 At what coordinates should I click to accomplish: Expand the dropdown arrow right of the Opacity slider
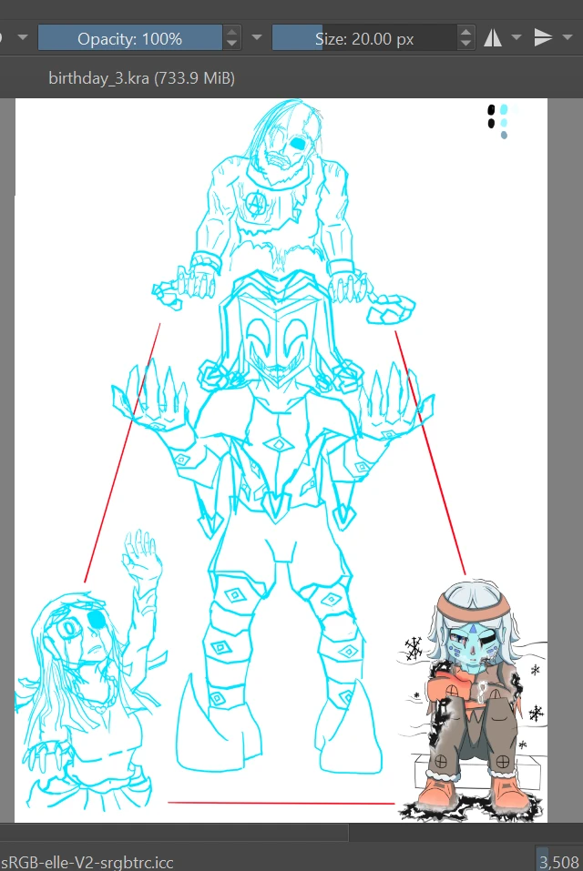257,38
